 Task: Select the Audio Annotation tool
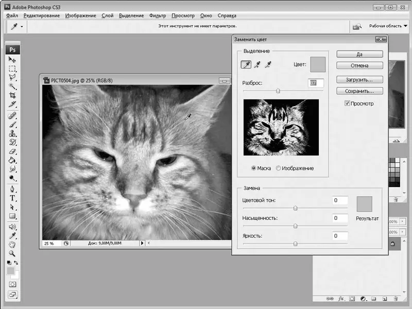click(12, 227)
